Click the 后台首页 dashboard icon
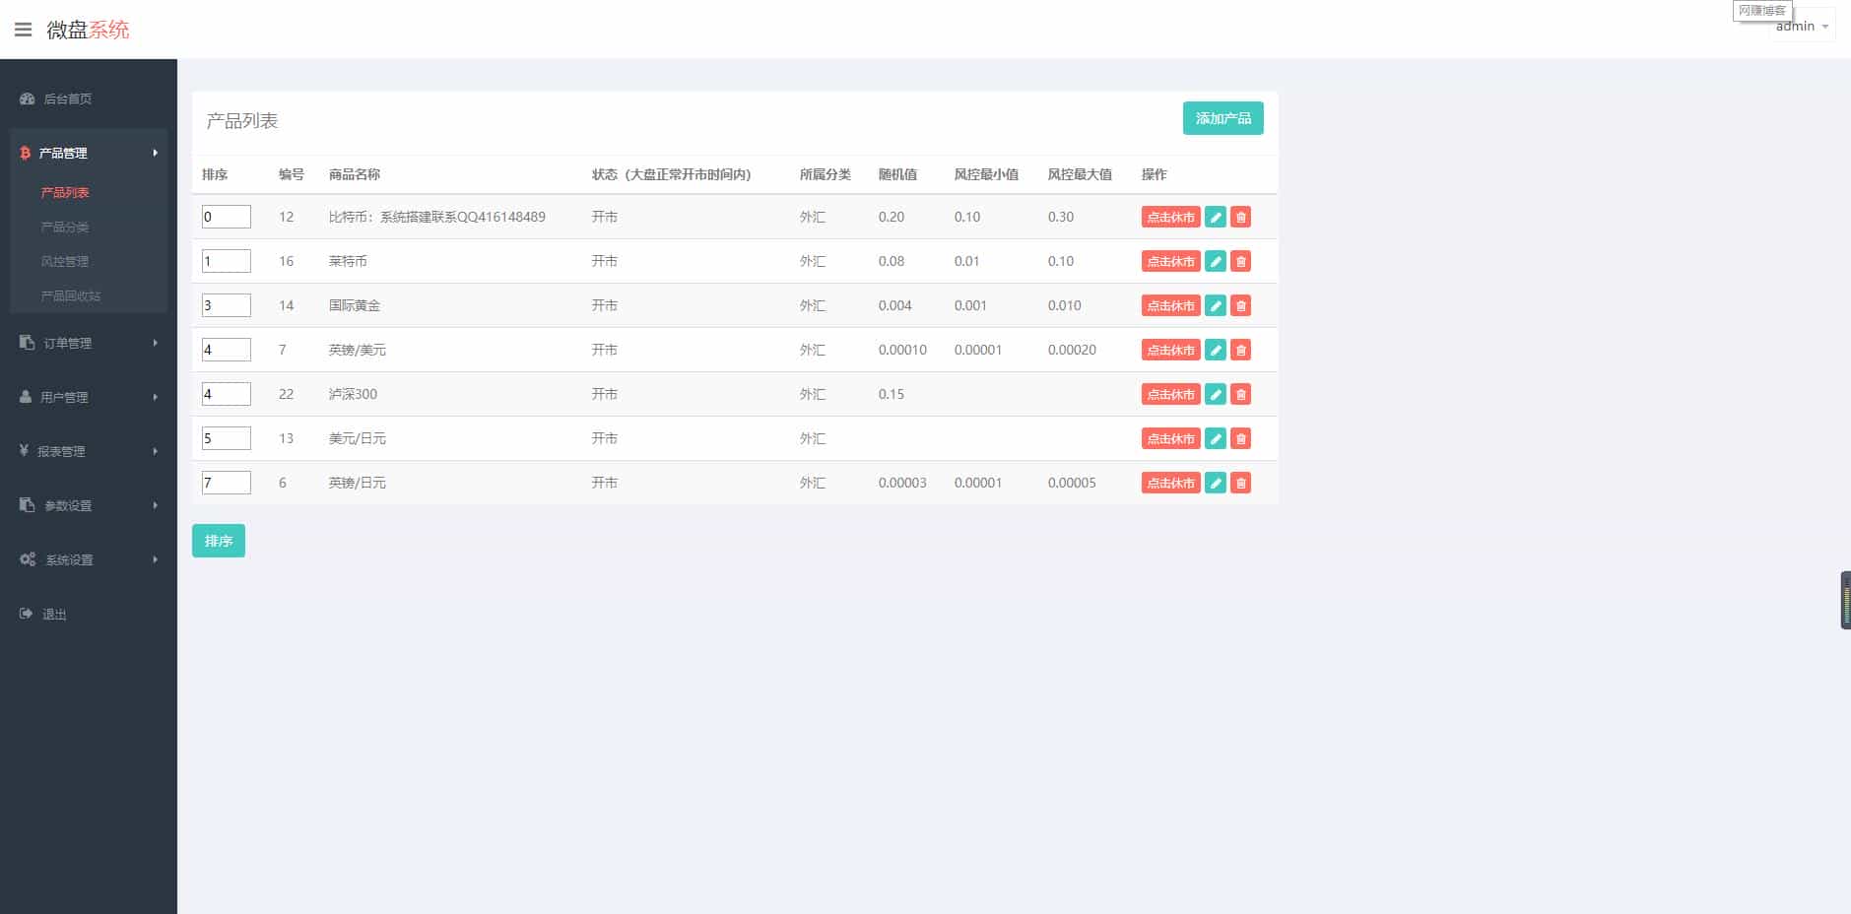Viewport: 1851px width, 914px height. (x=25, y=98)
